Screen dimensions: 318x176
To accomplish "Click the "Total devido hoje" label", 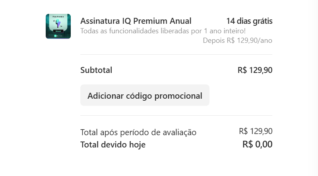I will [x=113, y=145].
